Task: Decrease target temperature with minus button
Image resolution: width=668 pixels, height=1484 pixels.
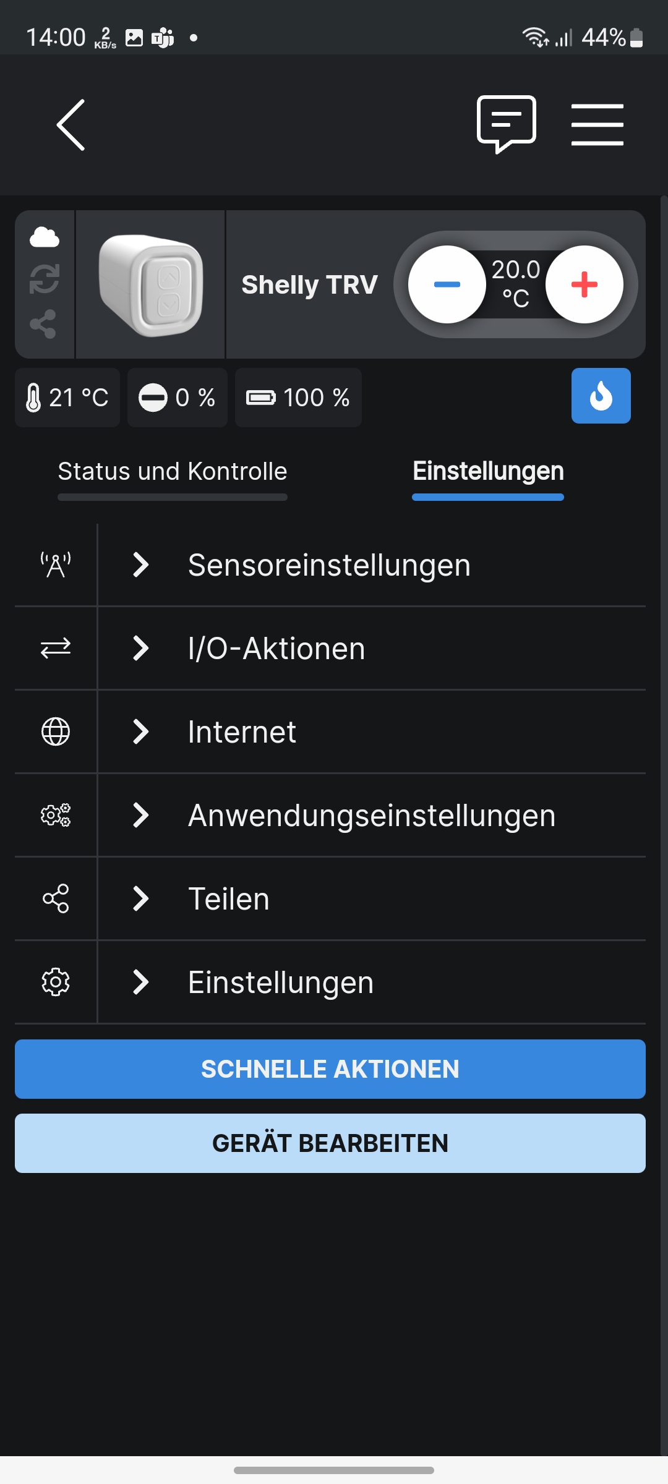Action: coord(447,284)
